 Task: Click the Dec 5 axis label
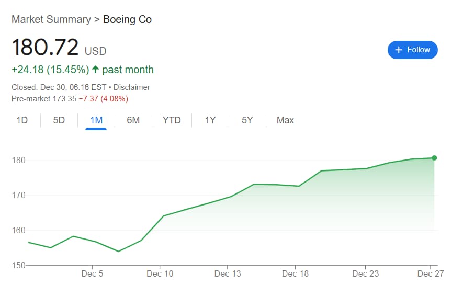92,274
